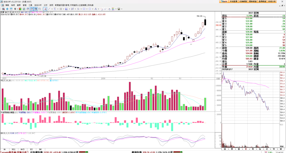Image resolution: width=286 pixels, height=153 pixels.
Task: Expand the dropdown arrow beside the save icon
Action: [x=122, y=9]
